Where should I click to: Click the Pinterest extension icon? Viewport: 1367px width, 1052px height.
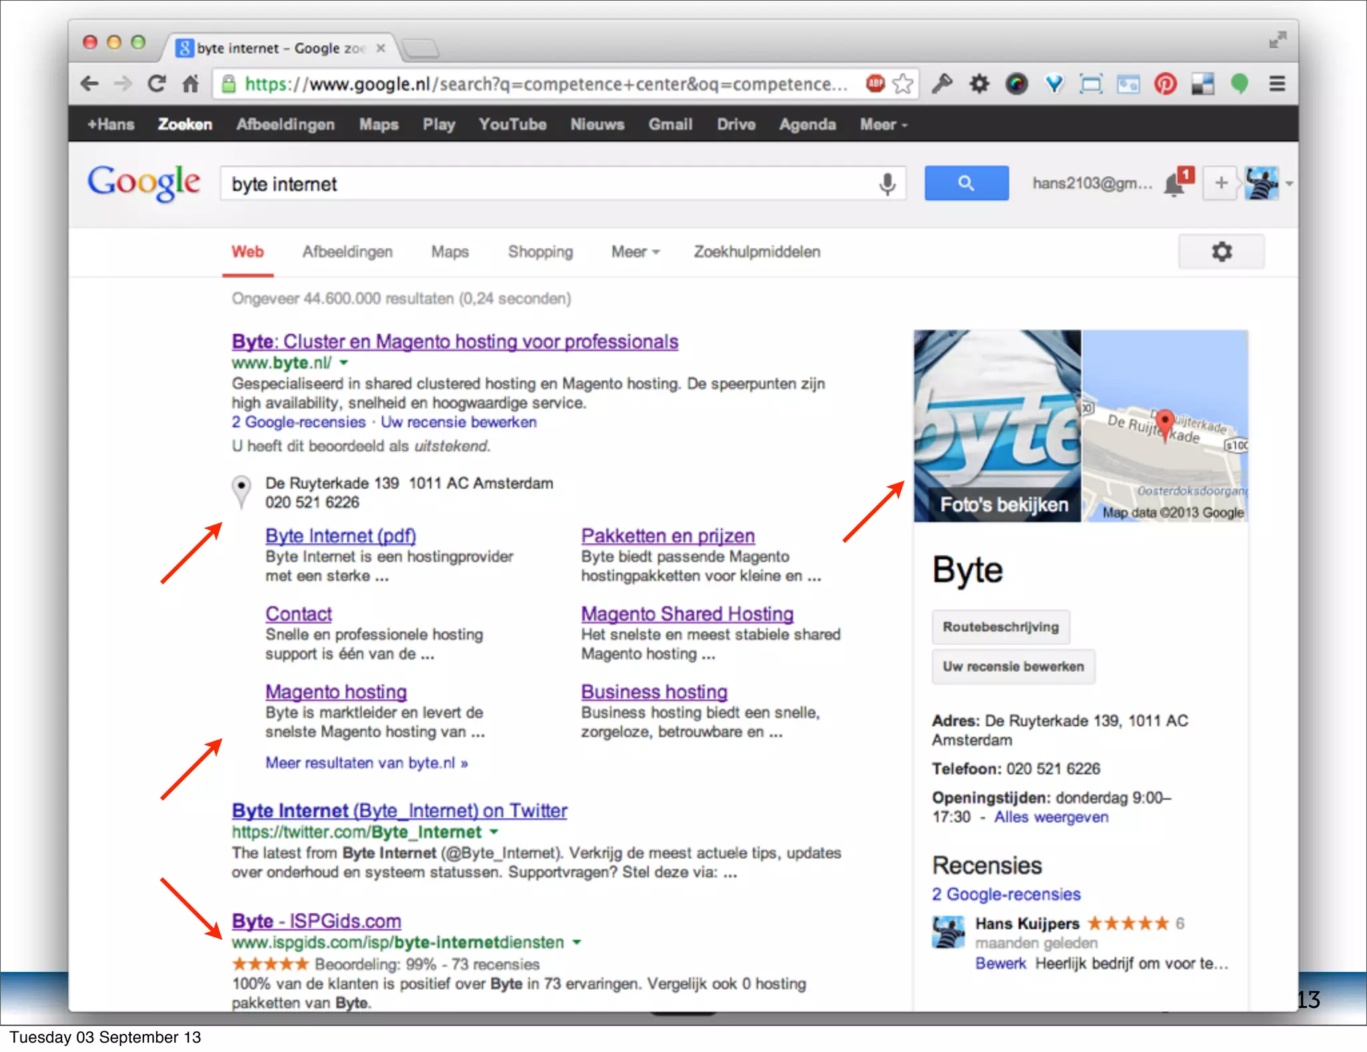[x=1165, y=84]
